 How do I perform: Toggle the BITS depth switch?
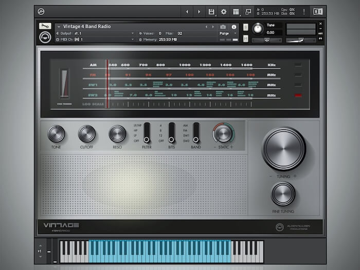click(171, 133)
